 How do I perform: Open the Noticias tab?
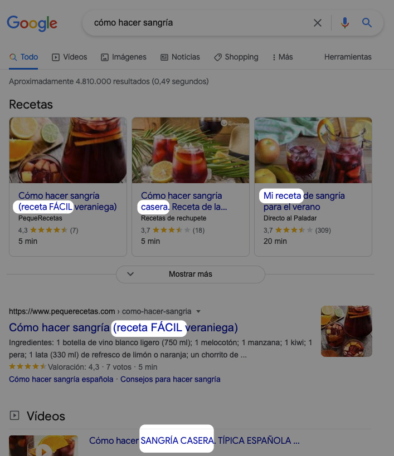tap(181, 57)
